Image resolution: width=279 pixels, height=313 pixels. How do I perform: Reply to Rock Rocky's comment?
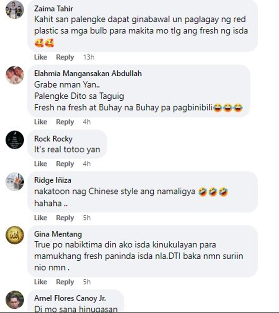65,164
